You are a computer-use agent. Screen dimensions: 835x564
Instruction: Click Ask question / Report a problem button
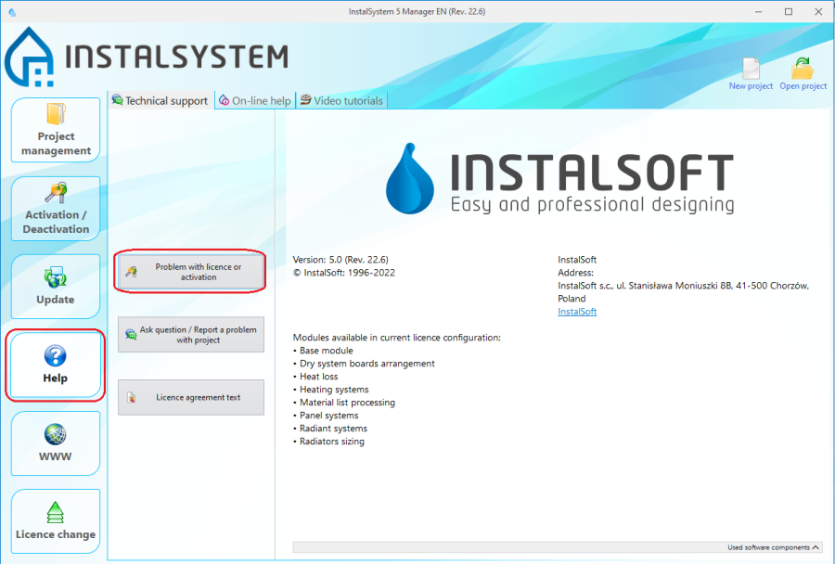[x=190, y=335]
